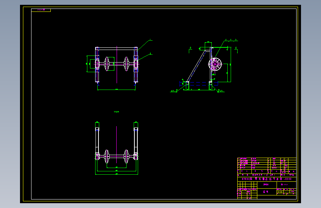Click the left weld symbol at the side view base
321x208 pixels.
click(174, 91)
